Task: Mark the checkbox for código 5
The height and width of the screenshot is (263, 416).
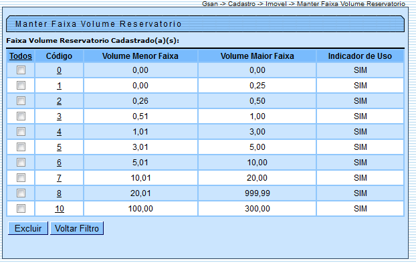Action: click(21, 147)
